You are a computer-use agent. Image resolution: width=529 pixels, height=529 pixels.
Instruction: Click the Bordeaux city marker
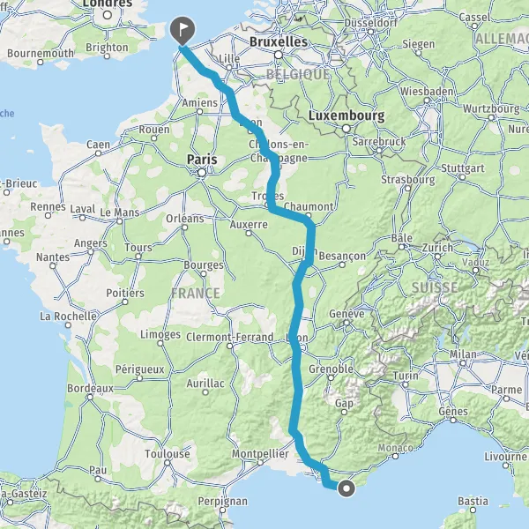[90, 397]
